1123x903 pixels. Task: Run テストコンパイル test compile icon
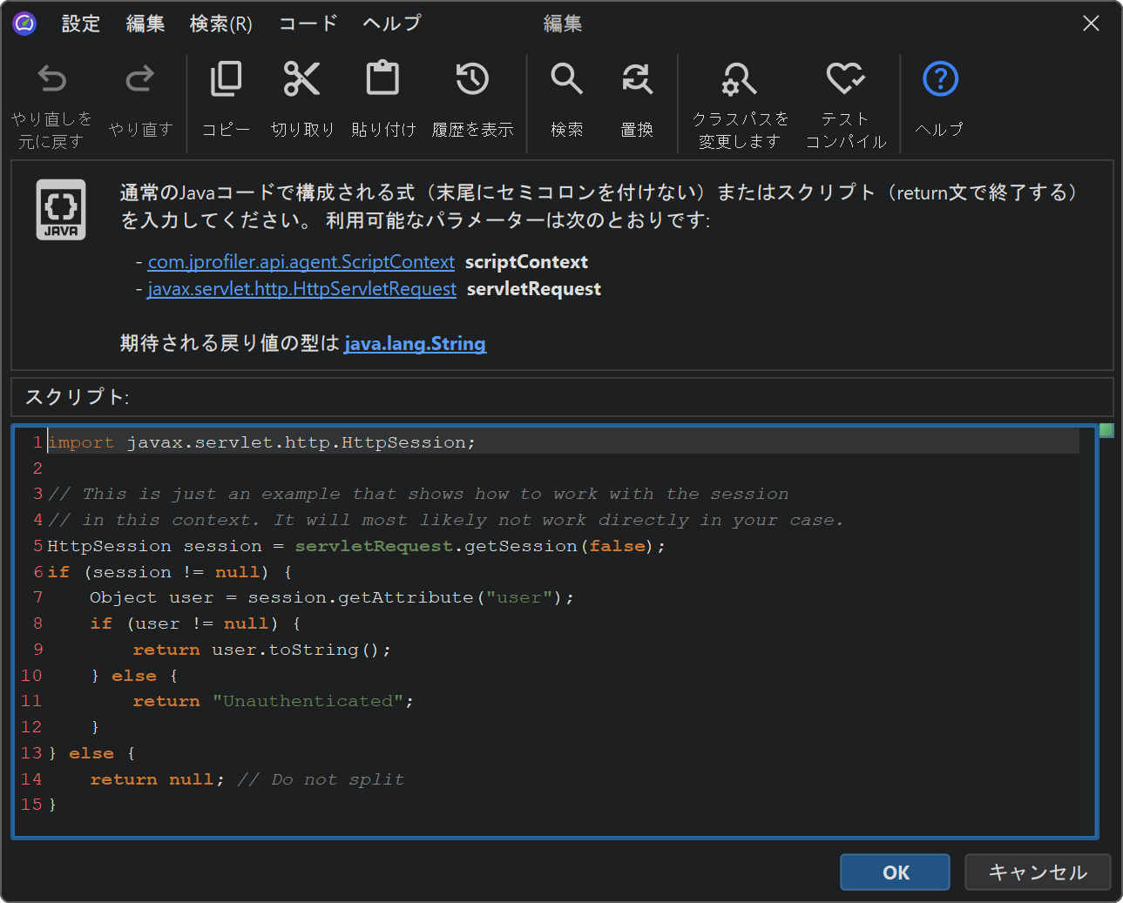pyautogui.click(x=845, y=80)
